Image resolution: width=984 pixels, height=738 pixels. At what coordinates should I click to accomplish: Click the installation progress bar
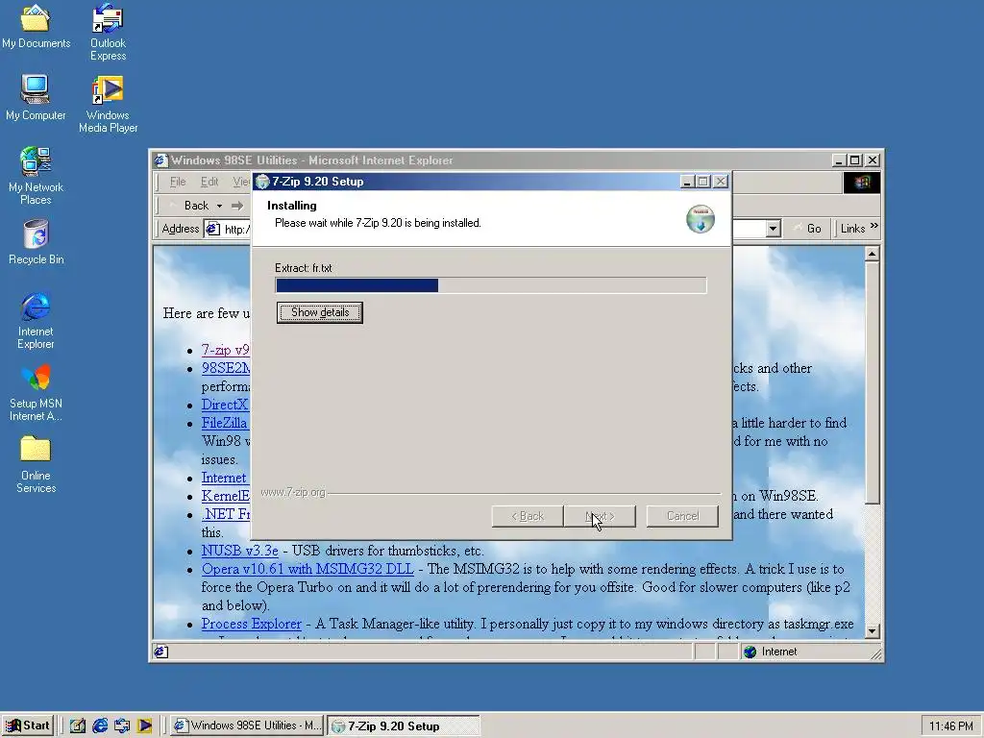(x=491, y=285)
